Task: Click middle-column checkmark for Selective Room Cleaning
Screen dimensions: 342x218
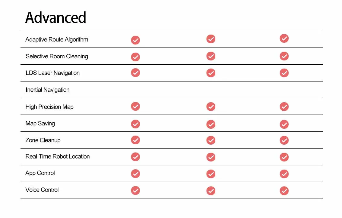Action: click(211, 56)
